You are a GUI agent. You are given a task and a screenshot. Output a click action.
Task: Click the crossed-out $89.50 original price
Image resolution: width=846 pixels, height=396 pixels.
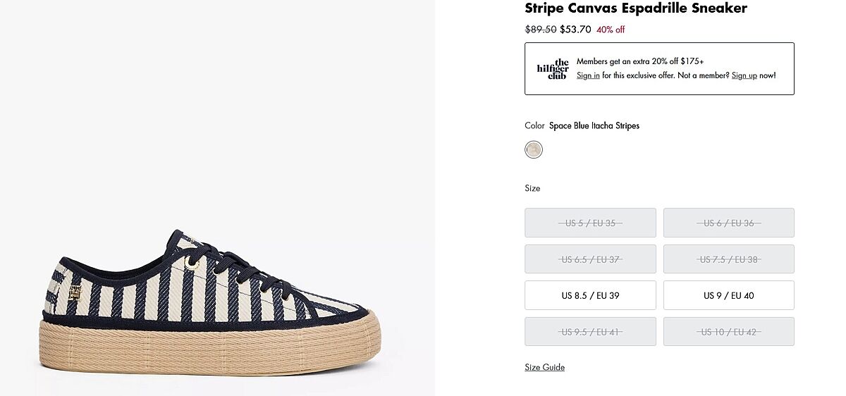[541, 30]
